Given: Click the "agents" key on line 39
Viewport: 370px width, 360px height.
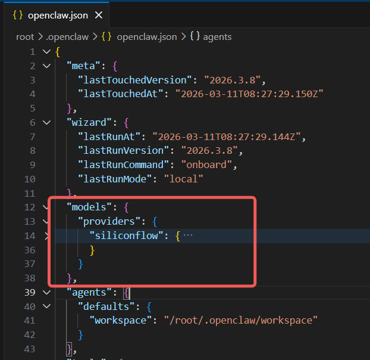Looking at the screenshot, I should (x=89, y=293).
